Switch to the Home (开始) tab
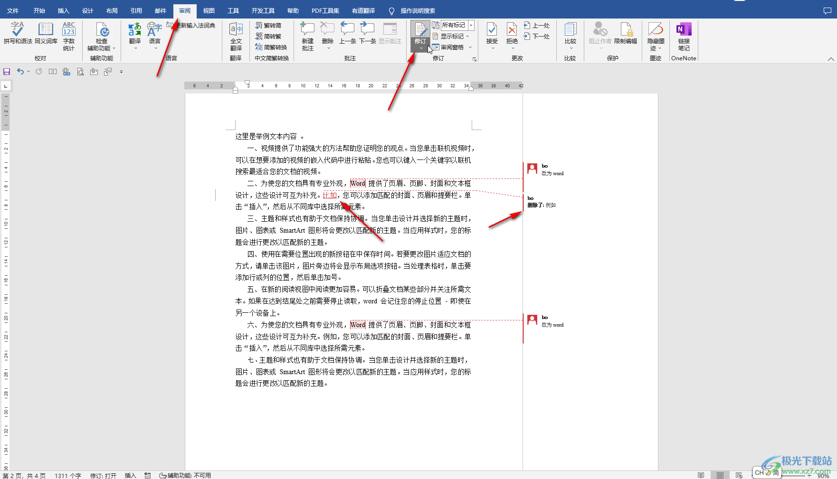The height and width of the screenshot is (479, 837). 39,10
